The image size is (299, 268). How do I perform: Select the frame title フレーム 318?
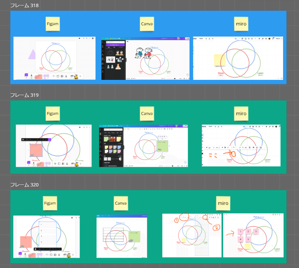[x=24, y=5]
